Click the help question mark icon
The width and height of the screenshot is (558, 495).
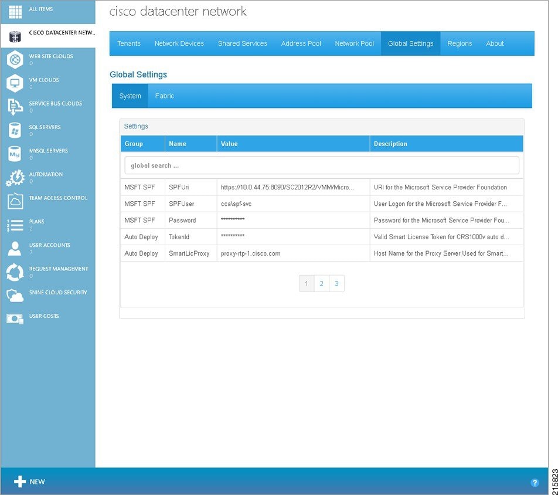click(x=534, y=482)
